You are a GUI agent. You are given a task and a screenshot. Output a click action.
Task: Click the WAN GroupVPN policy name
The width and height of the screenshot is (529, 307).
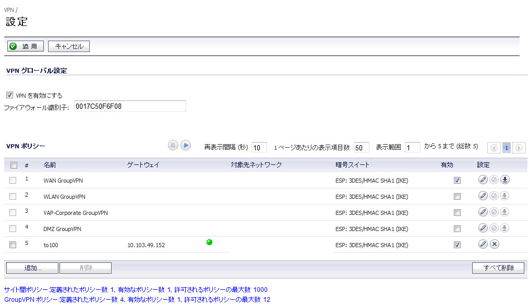click(63, 181)
